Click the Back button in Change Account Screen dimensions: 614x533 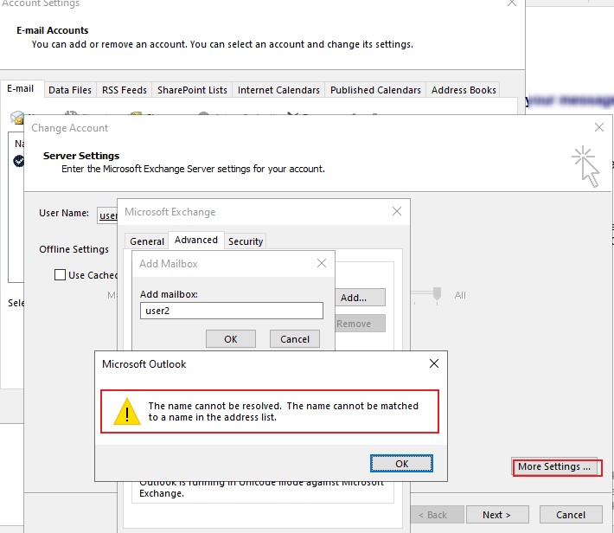pos(438,515)
